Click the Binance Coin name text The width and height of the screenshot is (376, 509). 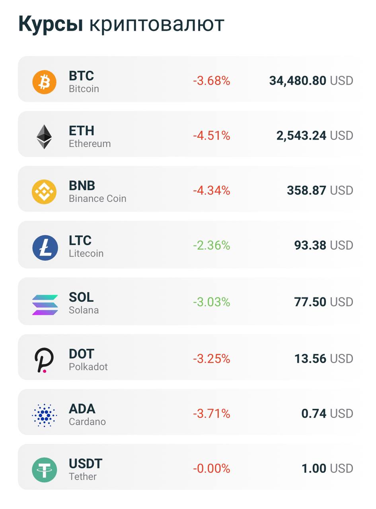tap(97, 198)
